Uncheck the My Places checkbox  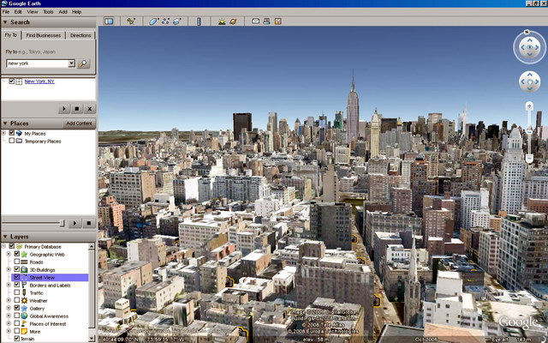[11, 134]
